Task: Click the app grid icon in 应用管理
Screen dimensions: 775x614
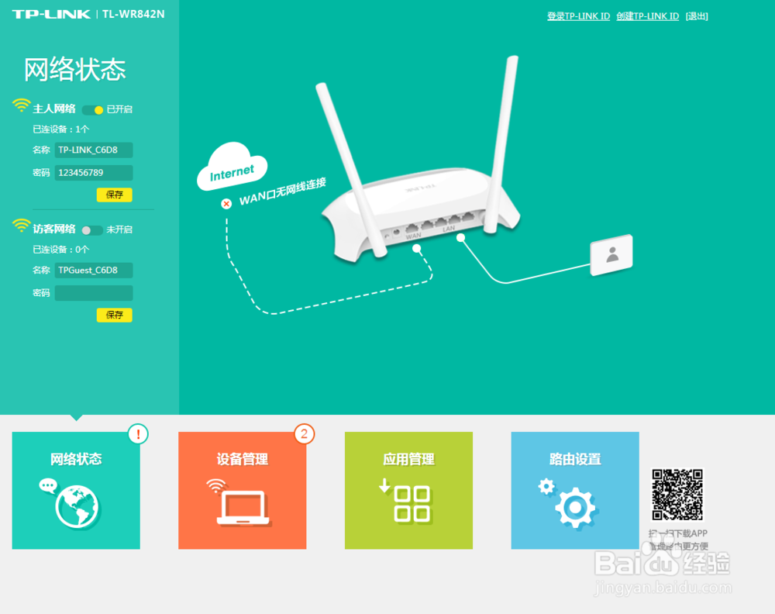Action: [412, 504]
